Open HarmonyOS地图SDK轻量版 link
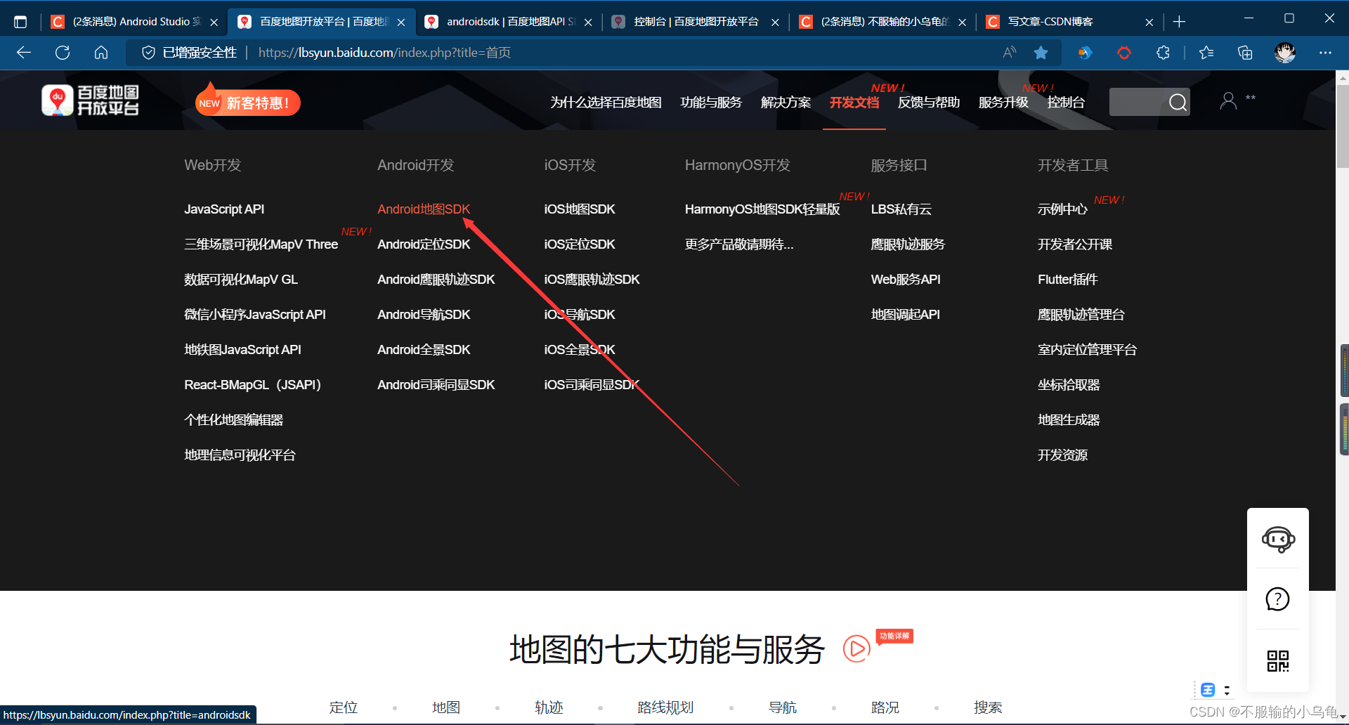 click(762, 209)
